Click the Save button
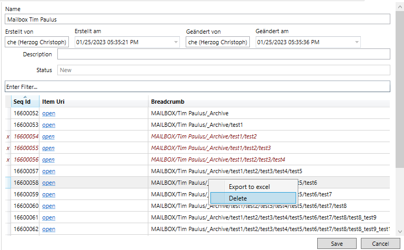The width and height of the screenshot is (404, 250). (x=337, y=244)
